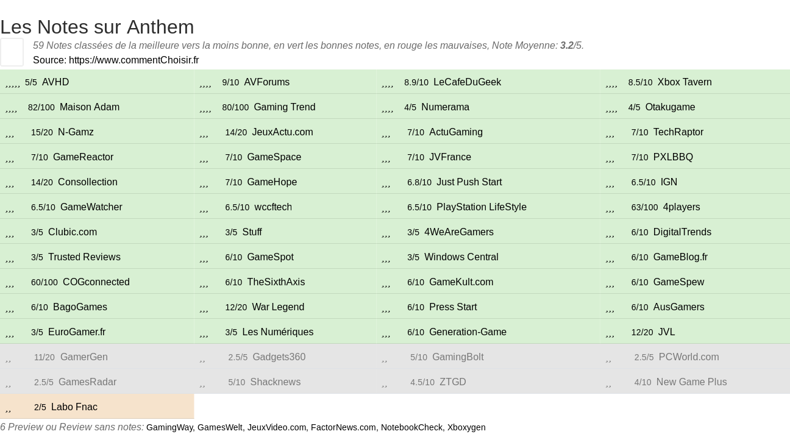Click the War Legend 12/20 review
This screenshot has width=790, height=434.
point(278,307)
